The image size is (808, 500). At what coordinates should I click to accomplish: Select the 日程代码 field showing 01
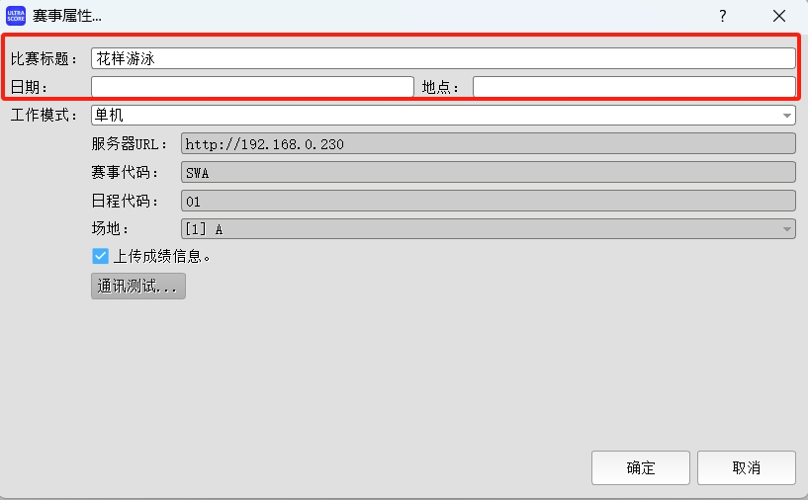[x=489, y=201]
